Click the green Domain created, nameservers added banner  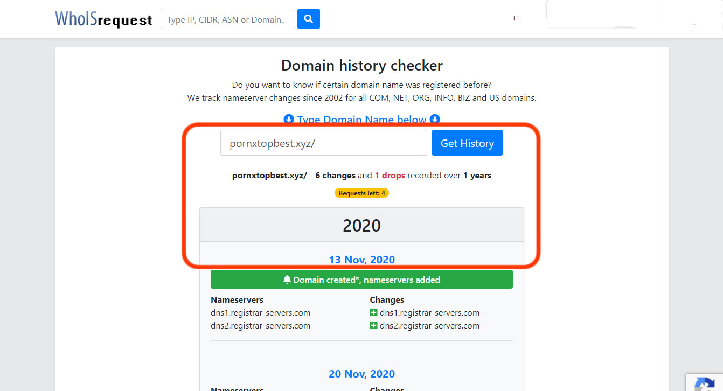coord(361,280)
